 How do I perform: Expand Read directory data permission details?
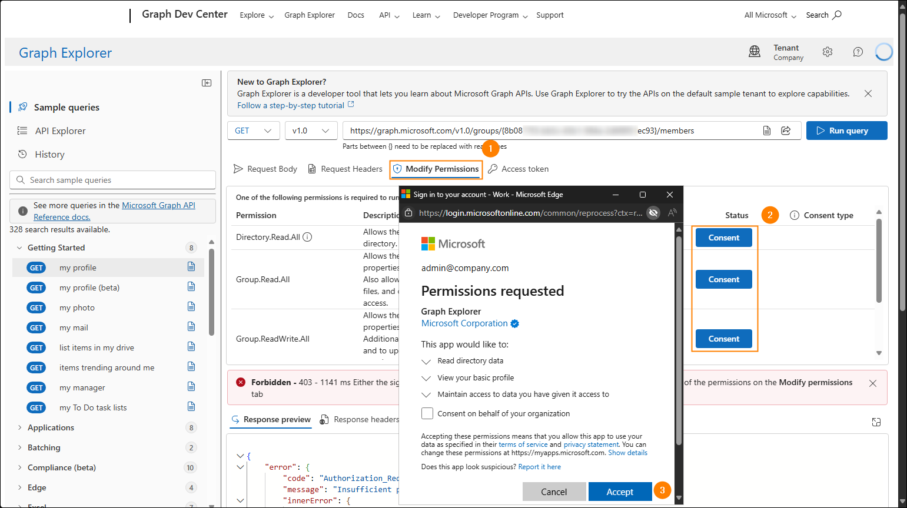tap(427, 362)
